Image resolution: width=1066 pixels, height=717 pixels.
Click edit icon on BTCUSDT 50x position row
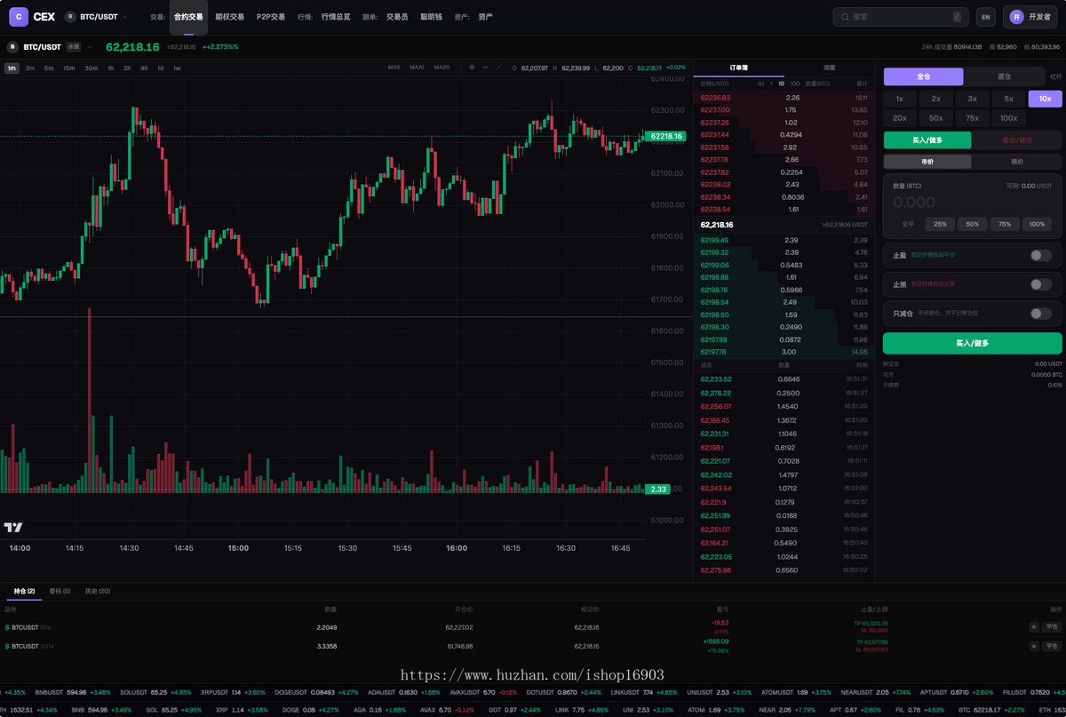[x=1033, y=627]
